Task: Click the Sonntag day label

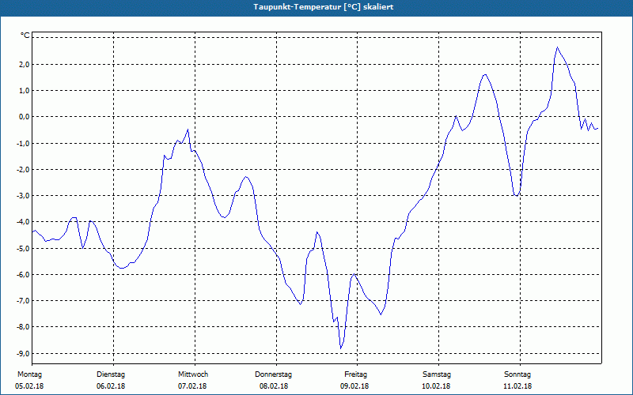Action: tap(517, 374)
